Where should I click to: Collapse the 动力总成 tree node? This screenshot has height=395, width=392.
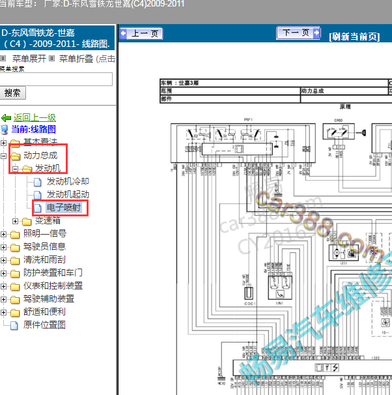3,156
